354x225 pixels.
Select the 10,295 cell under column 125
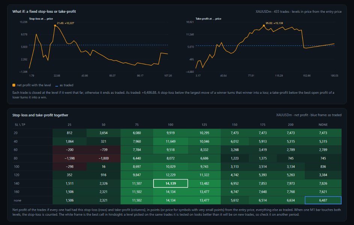[204, 133]
